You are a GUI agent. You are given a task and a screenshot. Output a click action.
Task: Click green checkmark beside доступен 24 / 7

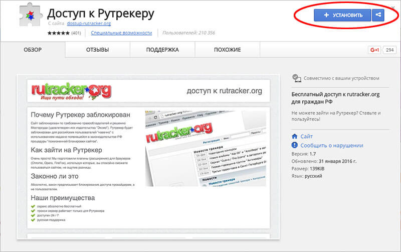33,215
